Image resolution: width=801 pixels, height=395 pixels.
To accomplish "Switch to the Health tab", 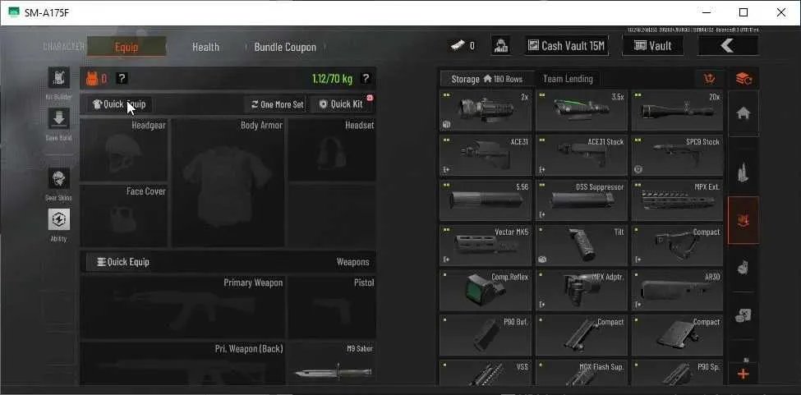I will tap(205, 47).
